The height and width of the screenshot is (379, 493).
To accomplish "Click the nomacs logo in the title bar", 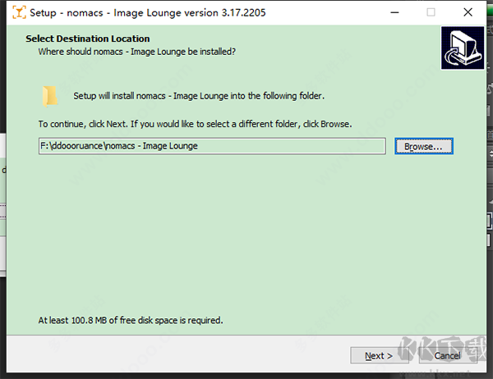I will 19,12.
